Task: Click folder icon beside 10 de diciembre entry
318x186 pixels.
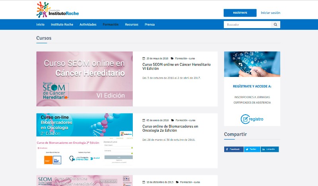Action: point(177,182)
